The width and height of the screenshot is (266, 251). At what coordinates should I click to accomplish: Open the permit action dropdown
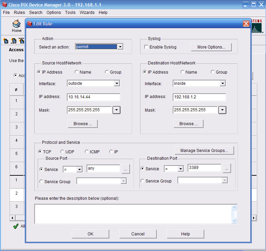click(x=120, y=47)
